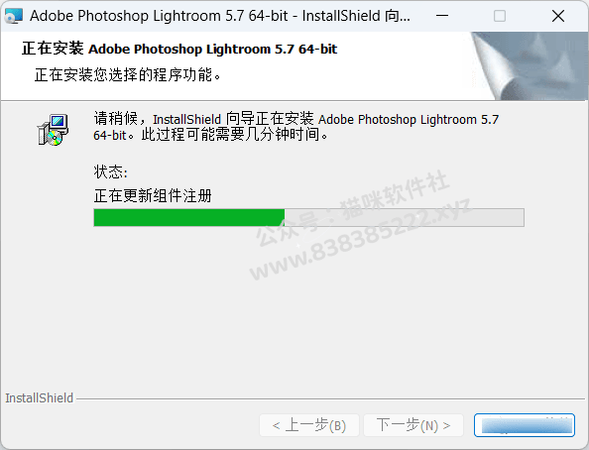Click the 请稍候 InstallShield description paragraph

point(296,127)
